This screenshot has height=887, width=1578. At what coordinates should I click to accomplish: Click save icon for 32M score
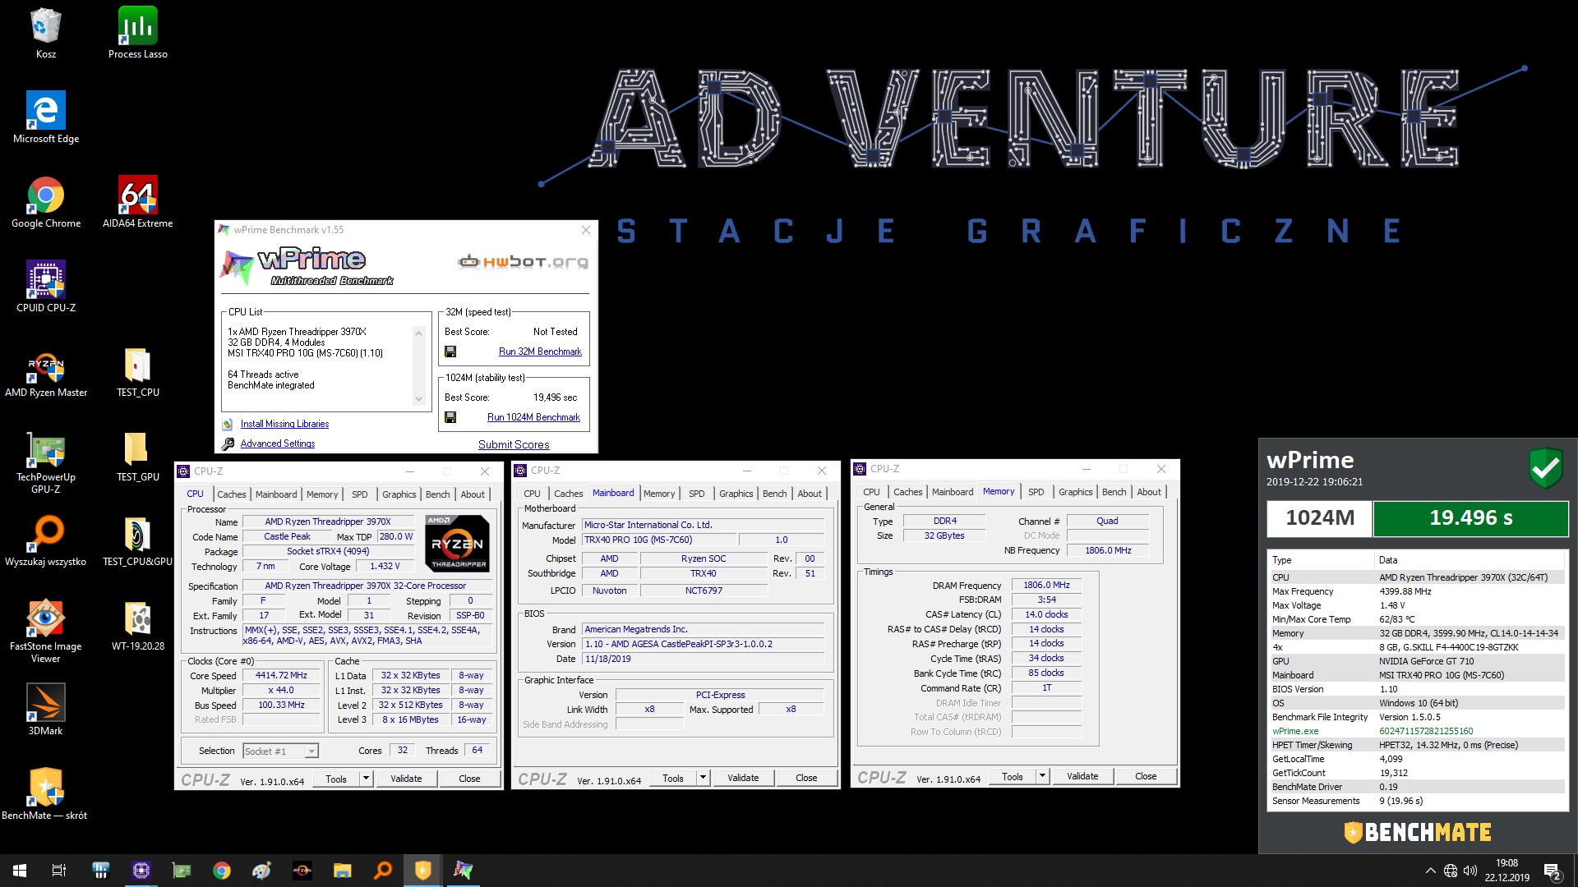(450, 352)
